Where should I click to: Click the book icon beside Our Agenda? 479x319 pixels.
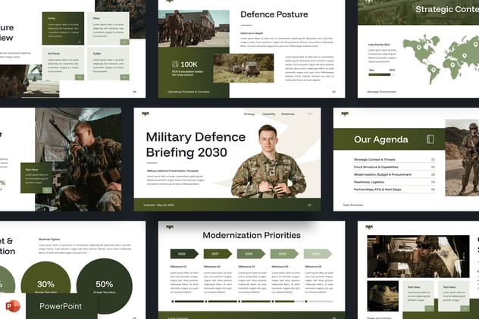coord(430,139)
